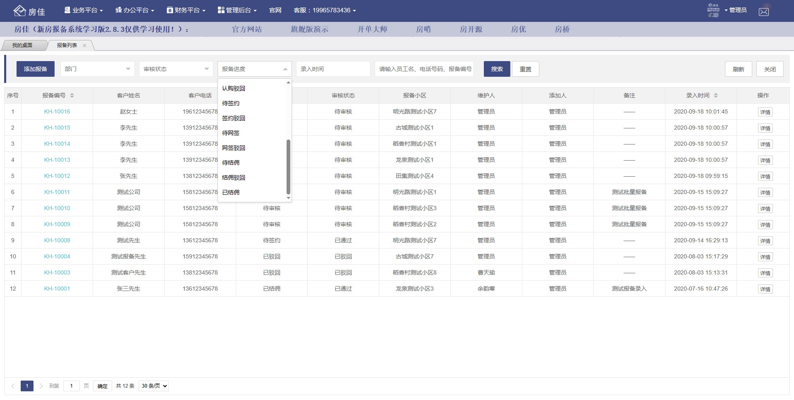
Task: Select 网签驳回 in the progress options
Action: pos(234,147)
